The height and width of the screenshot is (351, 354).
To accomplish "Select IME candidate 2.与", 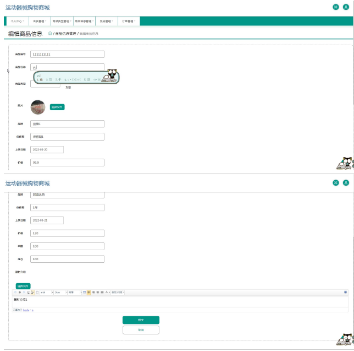I will pyautogui.click(x=49, y=80).
